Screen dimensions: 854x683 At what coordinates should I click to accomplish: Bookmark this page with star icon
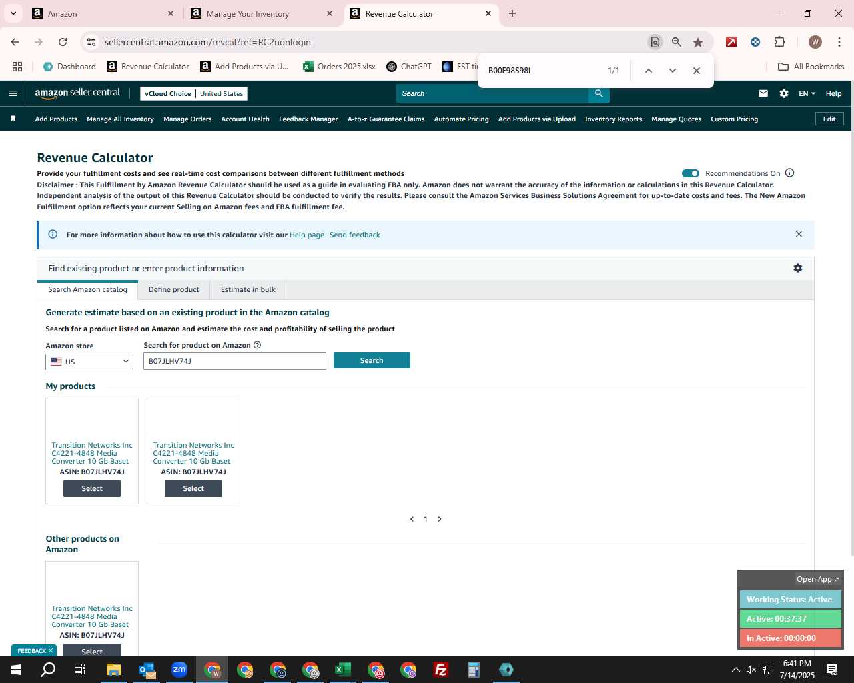(698, 42)
